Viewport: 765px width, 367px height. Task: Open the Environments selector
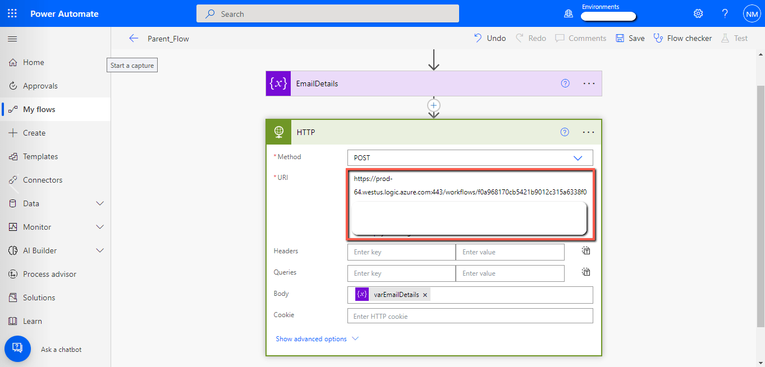click(x=608, y=13)
